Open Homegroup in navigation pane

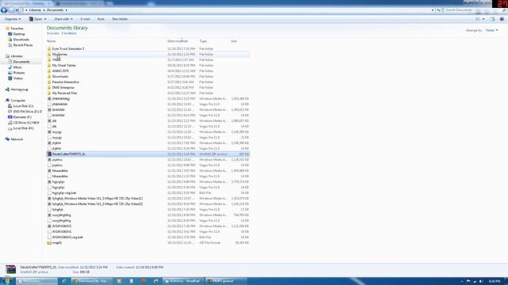click(x=19, y=89)
